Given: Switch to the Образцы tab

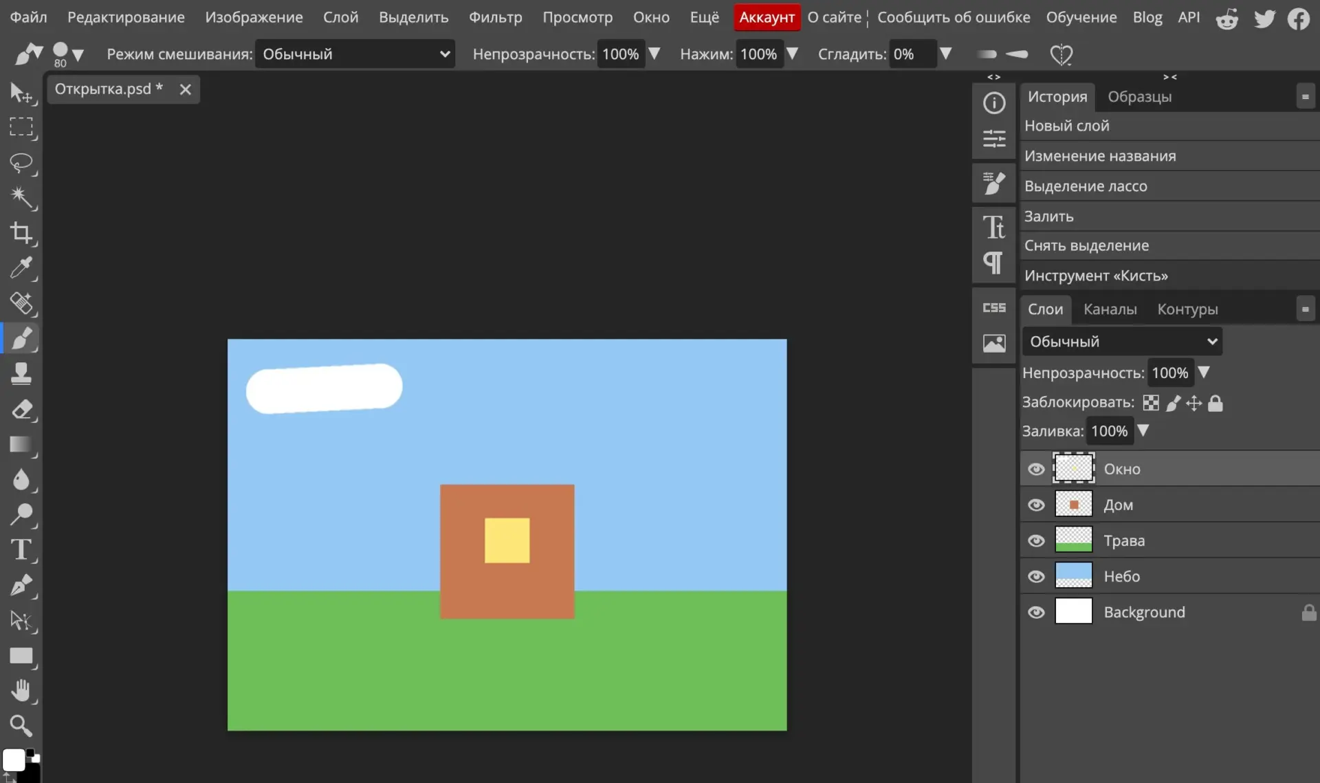Looking at the screenshot, I should pos(1139,97).
